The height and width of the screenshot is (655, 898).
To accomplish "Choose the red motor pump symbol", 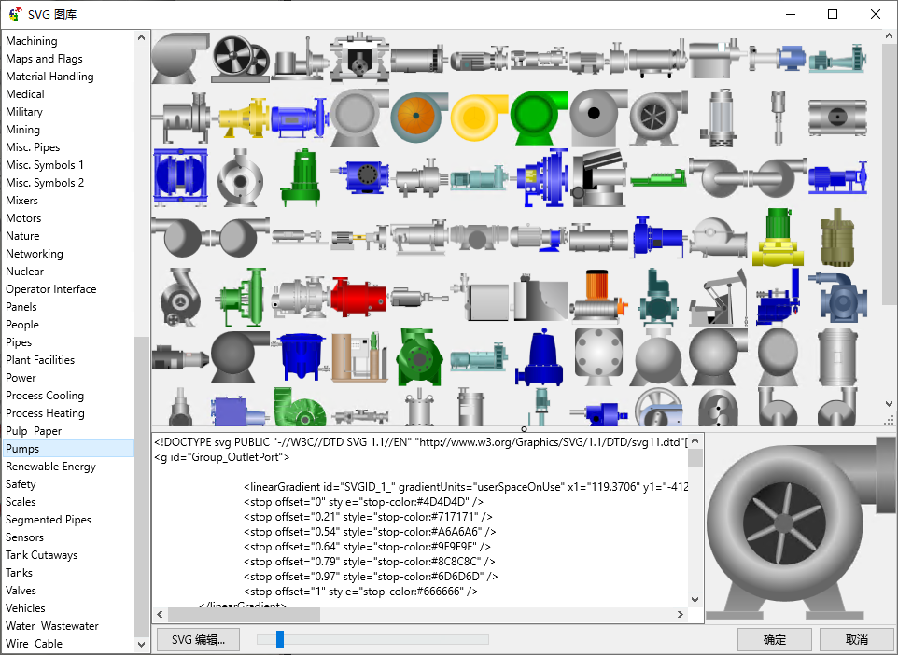I will (358, 297).
